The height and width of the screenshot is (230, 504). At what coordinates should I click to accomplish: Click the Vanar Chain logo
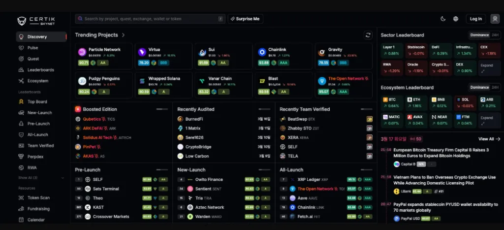coord(202,81)
